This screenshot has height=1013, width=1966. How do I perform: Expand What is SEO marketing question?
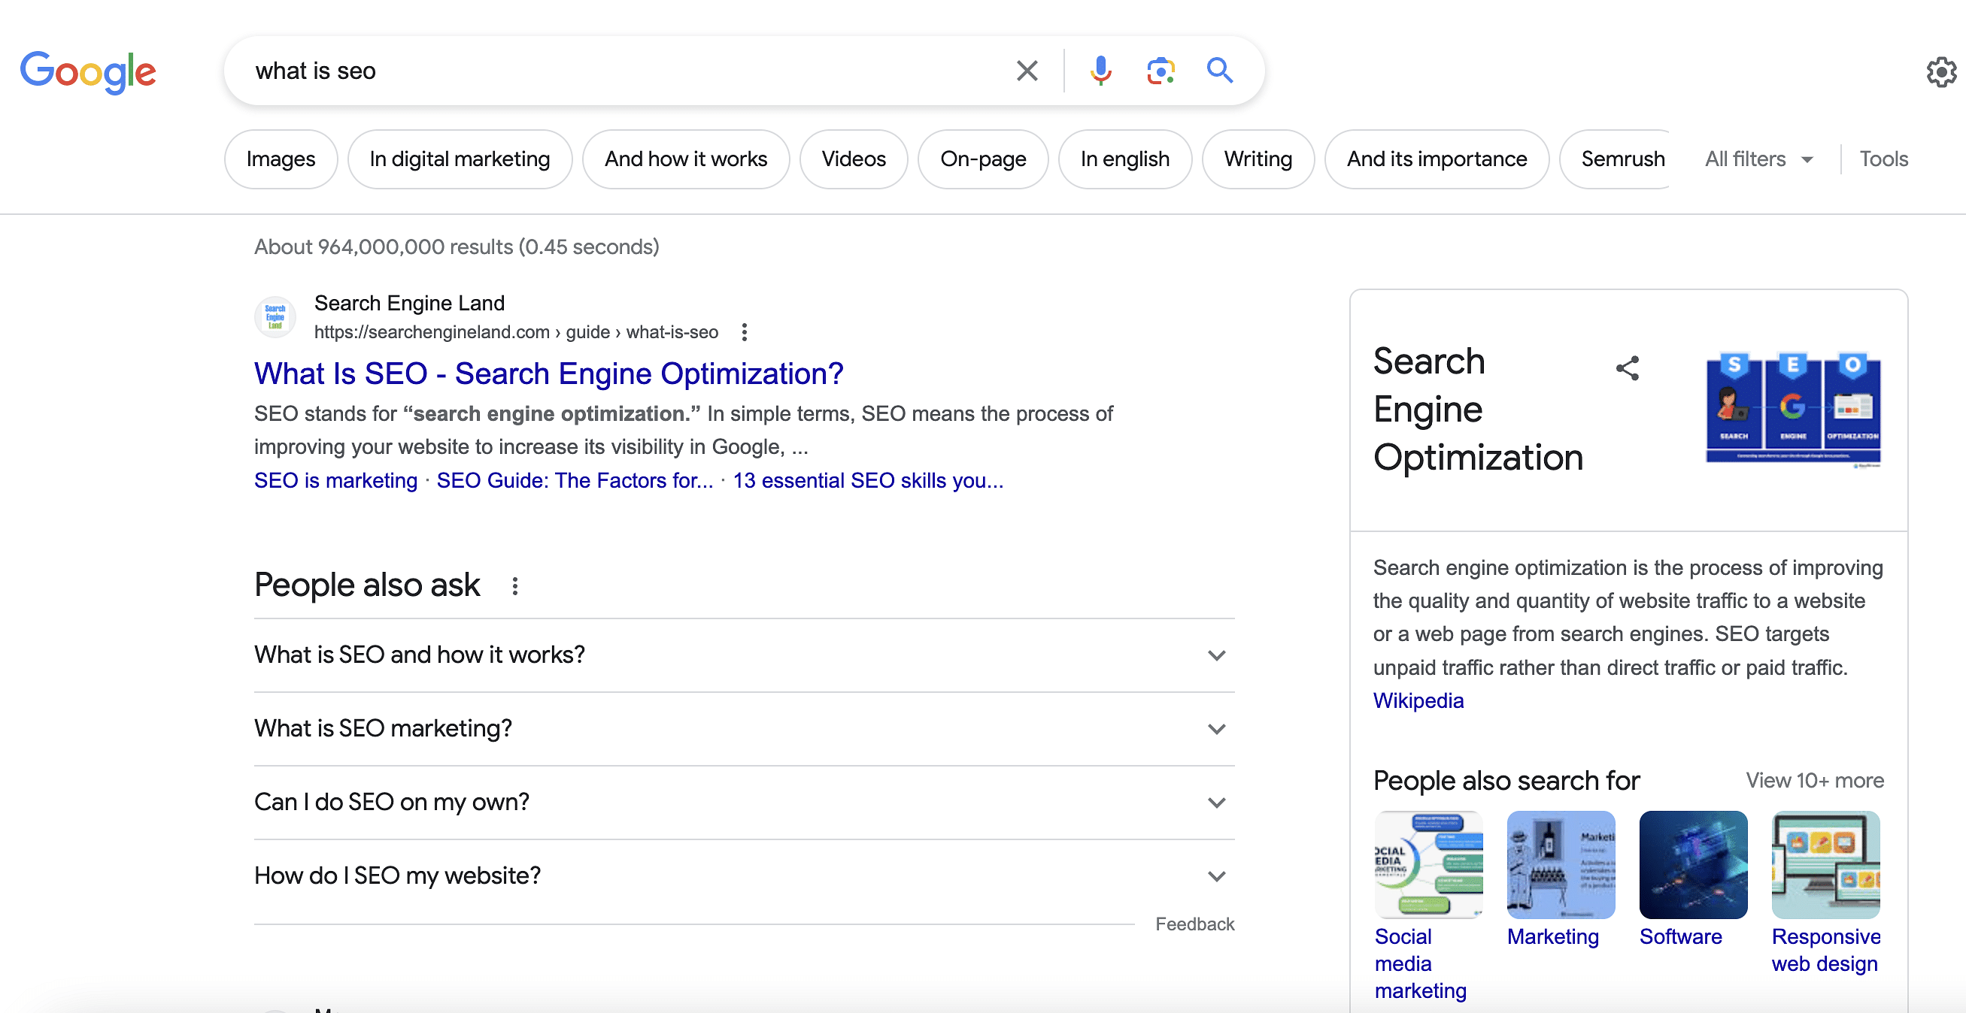click(x=744, y=728)
